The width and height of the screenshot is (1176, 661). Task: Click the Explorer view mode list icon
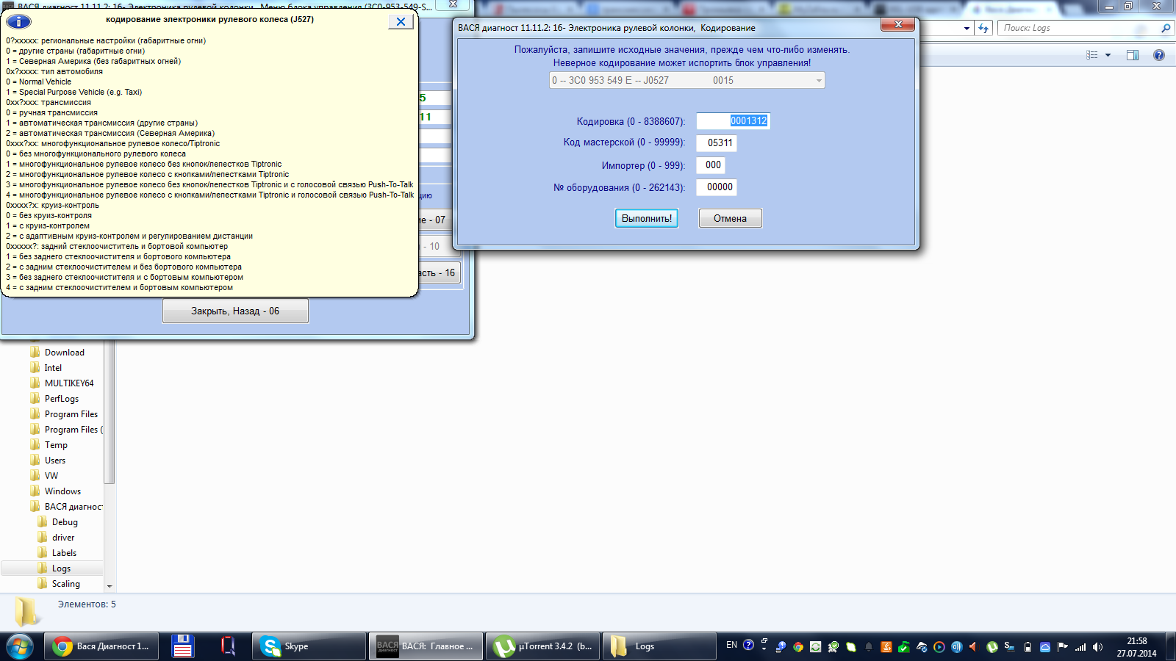[1092, 55]
